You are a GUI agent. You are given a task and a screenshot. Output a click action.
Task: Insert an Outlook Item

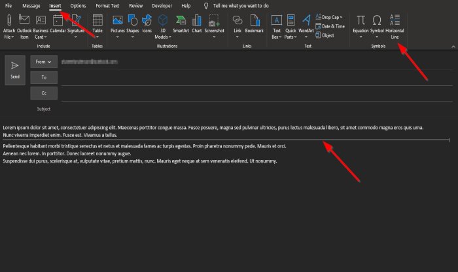point(24,23)
